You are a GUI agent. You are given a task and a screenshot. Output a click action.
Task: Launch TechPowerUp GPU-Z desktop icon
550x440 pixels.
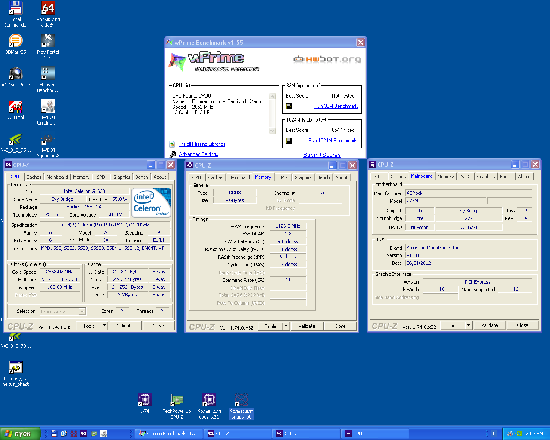pos(177,406)
